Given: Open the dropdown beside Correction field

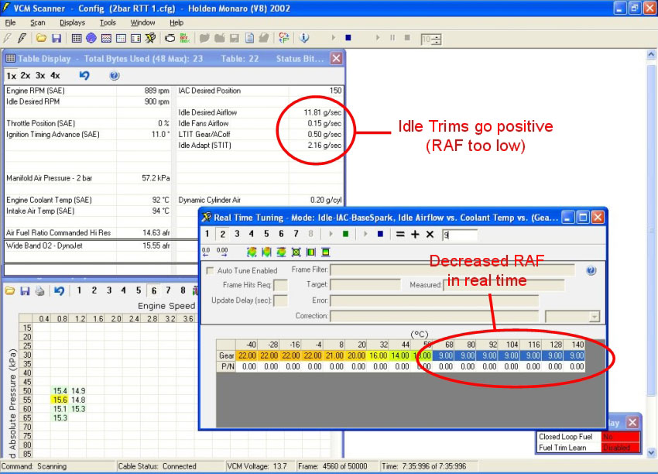Looking at the screenshot, I should click(x=594, y=317).
